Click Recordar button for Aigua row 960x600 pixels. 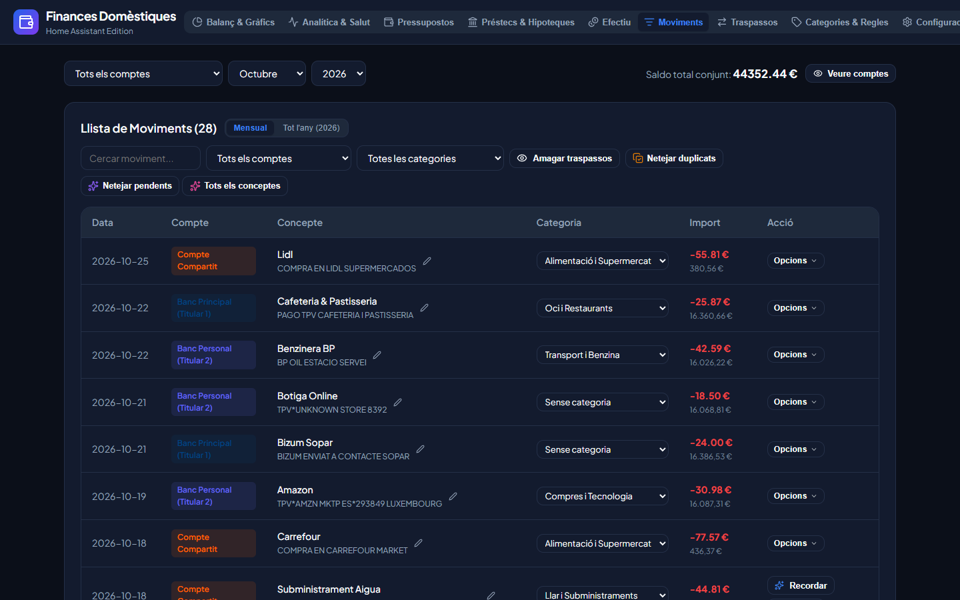pyautogui.click(x=801, y=585)
